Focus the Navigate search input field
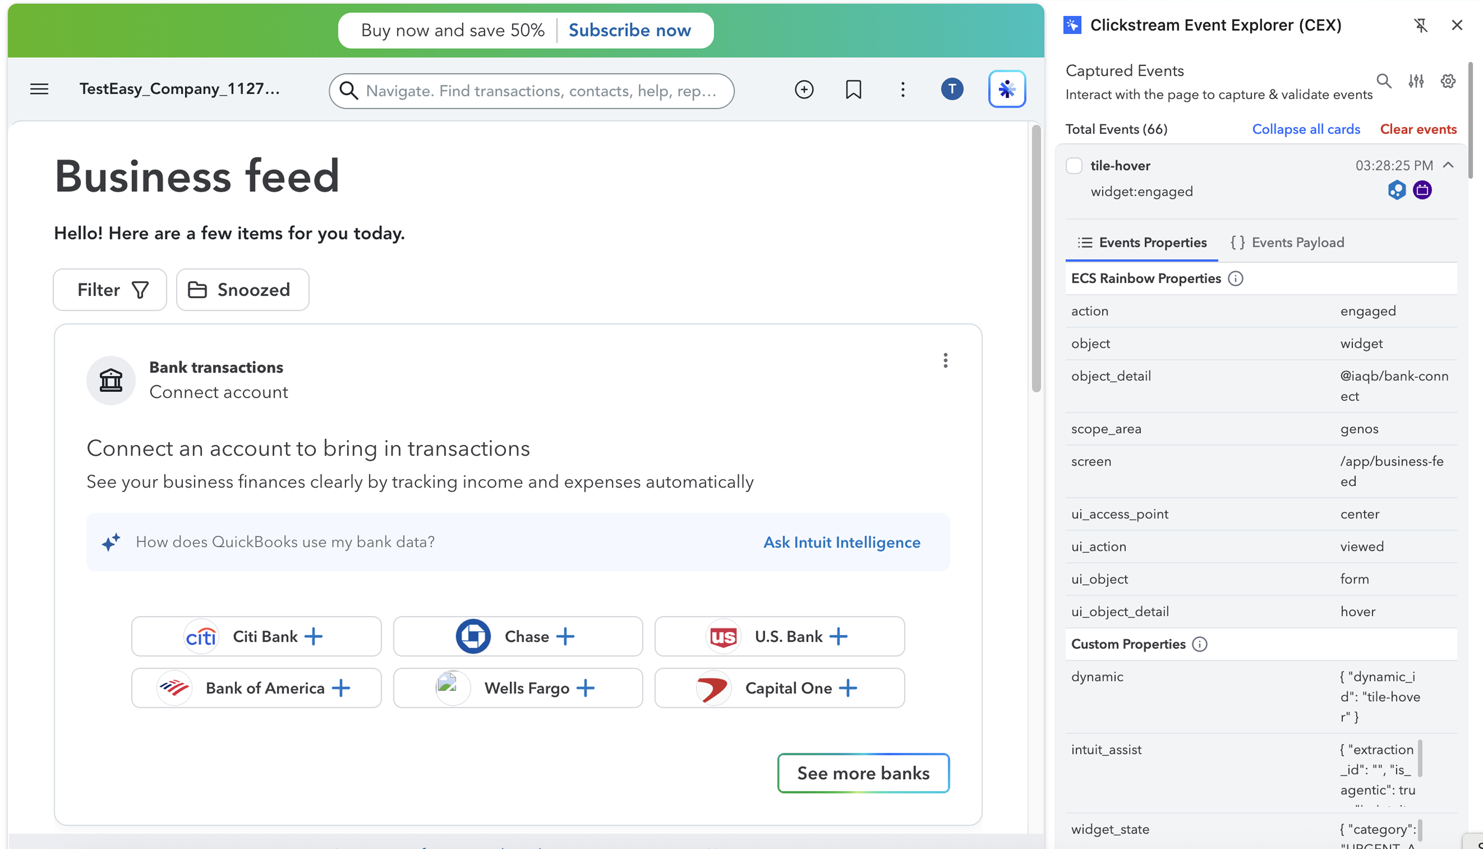Image resolution: width=1483 pixels, height=849 pixels. [531, 91]
